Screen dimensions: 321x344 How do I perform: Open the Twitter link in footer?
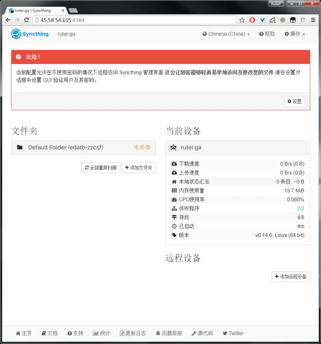[x=233, y=333]
